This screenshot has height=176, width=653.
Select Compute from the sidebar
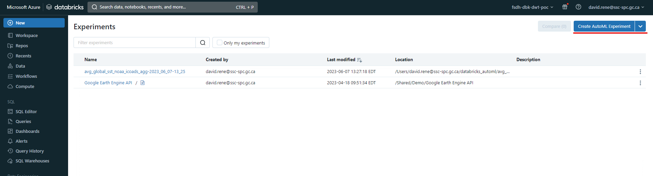click(x=25, y=86)
